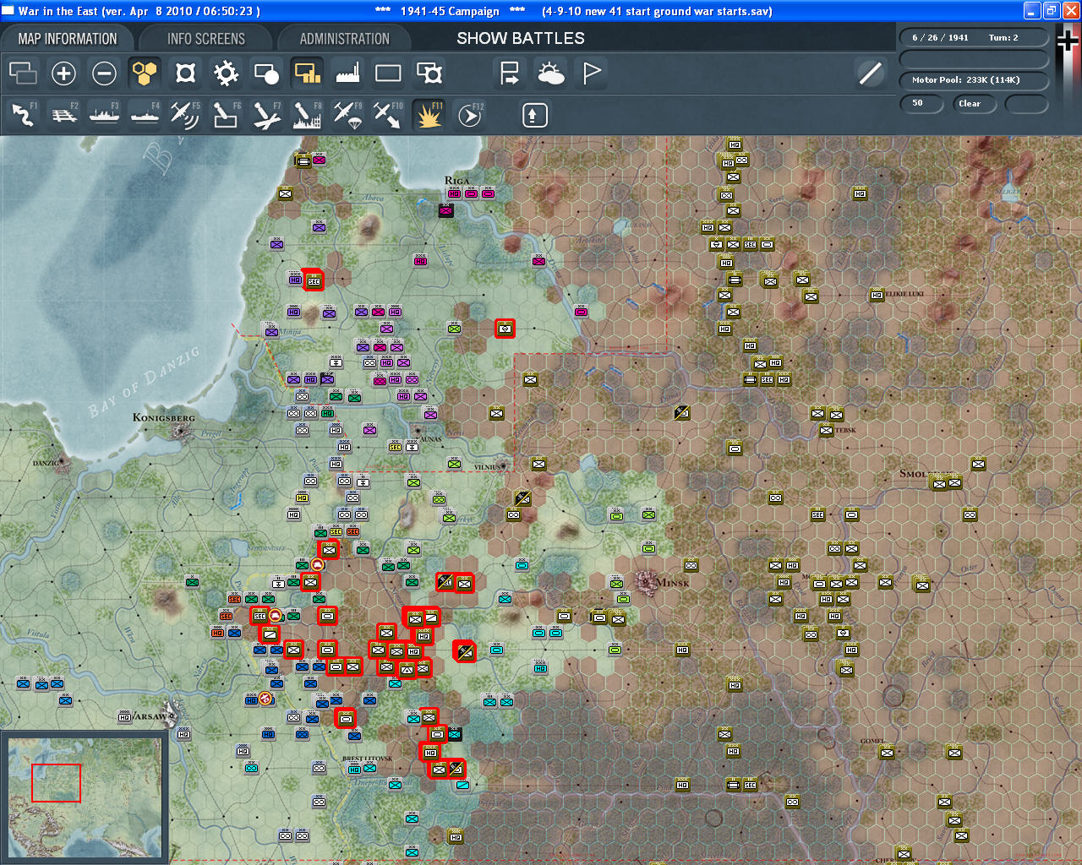Activate the F2 rail transport mode icon
The width and height of the screenshot is (1082, 865).
65,116
